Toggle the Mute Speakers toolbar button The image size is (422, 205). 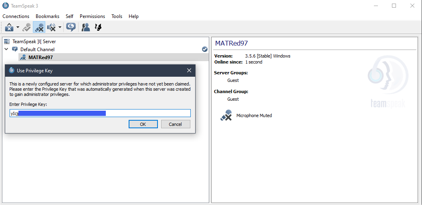click(51, 27)
